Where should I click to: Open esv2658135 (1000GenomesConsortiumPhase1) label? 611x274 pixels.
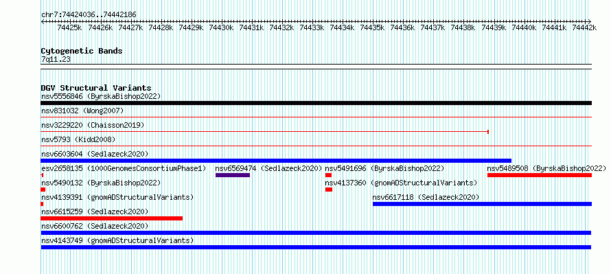[124, 168]
